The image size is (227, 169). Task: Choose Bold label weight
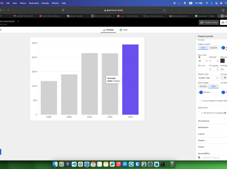tap(213, 86)
